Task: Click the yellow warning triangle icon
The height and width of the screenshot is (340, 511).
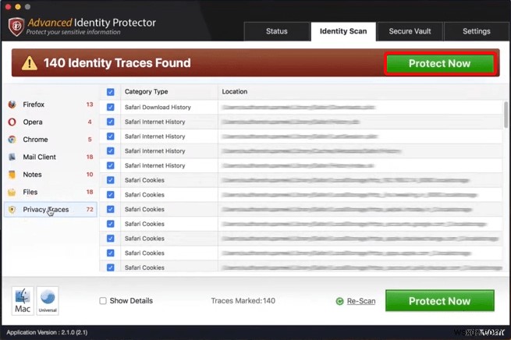Action: click(x=29, y=64)
